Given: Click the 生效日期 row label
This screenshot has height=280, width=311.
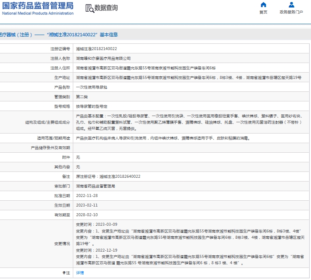Looking at the screenshot, I should tap(62, 205).
